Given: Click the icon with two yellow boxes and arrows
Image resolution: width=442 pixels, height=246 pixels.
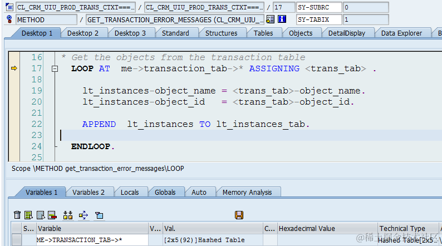Looking at the screenshot, I should pos(68,215).
